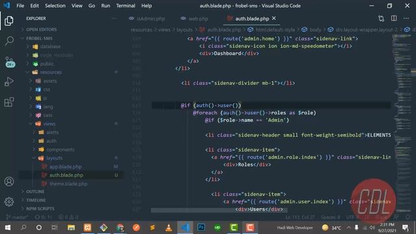This screenshot has width=416, height=234.
Task: Expand the alerts folder
Action: click(52, 132)
